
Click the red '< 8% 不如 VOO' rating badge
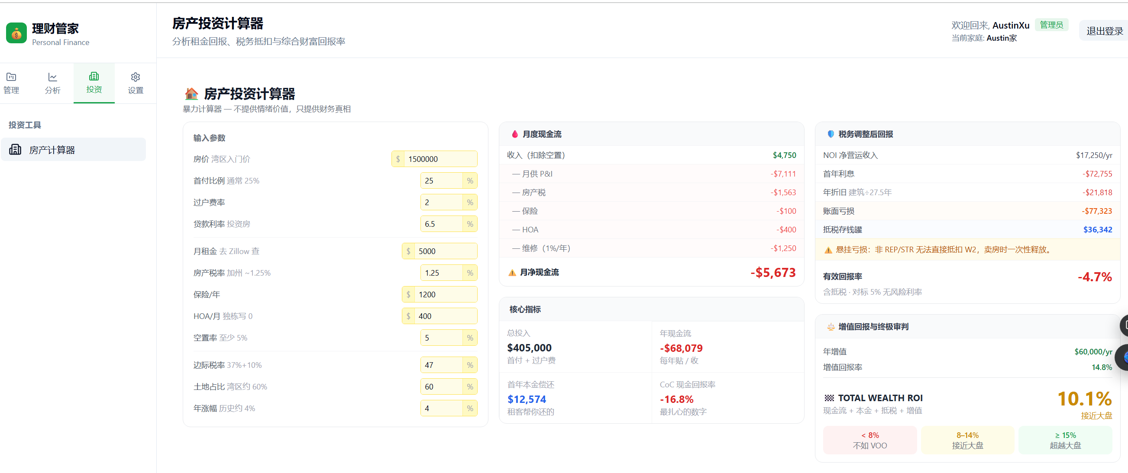click(869, 440)
